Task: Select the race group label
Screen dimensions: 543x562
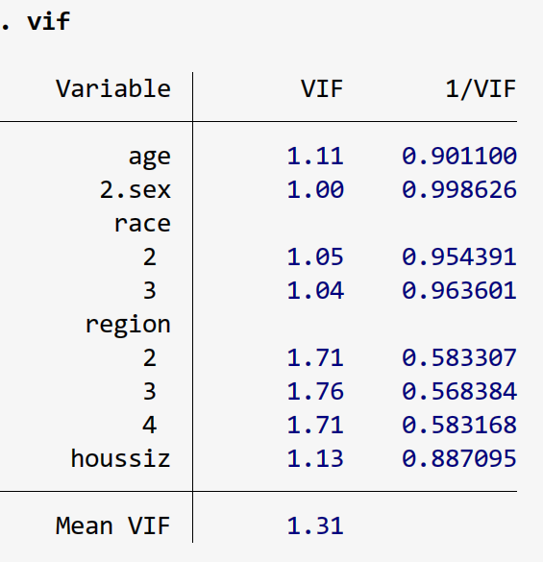Action: [142, 224]
